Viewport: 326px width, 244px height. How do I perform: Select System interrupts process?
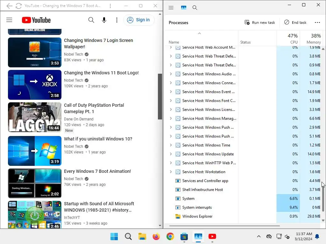click(242, 207)
